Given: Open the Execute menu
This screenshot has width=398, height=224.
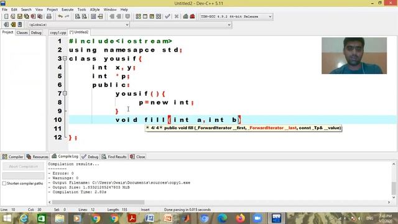Looking at the screenshot, I should [68, 9].
